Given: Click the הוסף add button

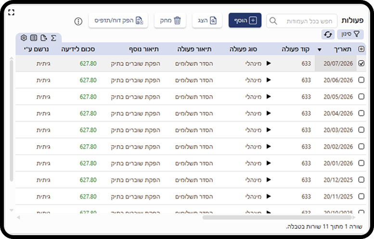Looking at the screenshot, I should coord(245,20).
